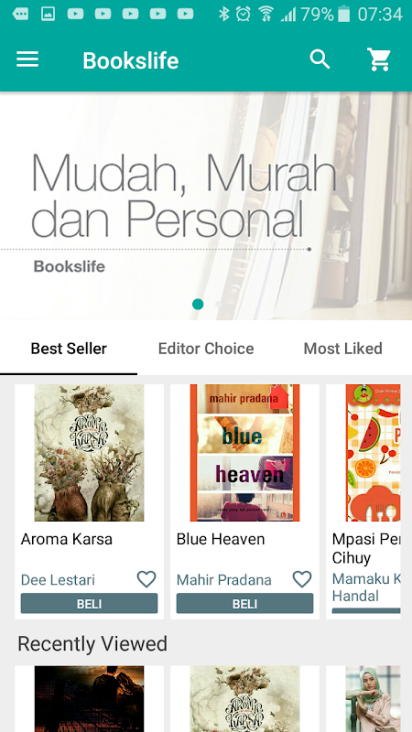The height and width of the screenshot is (732, 412).
Task: Buy Aroma Karsa with the BELI button
Action: pos(89,604)
